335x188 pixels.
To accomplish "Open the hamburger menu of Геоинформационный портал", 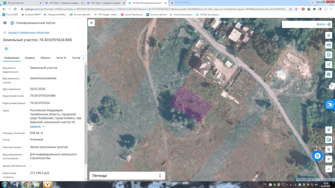I will 5,23.
